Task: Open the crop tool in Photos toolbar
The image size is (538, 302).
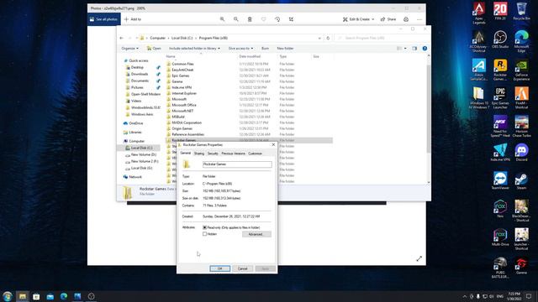Action: coord(291,19)
